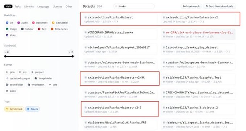The height and width of the screenshot is (131, 246).
Task: Open YONGCHANG-ZHANG/star_franka dataset
Action: coord(120,34)
